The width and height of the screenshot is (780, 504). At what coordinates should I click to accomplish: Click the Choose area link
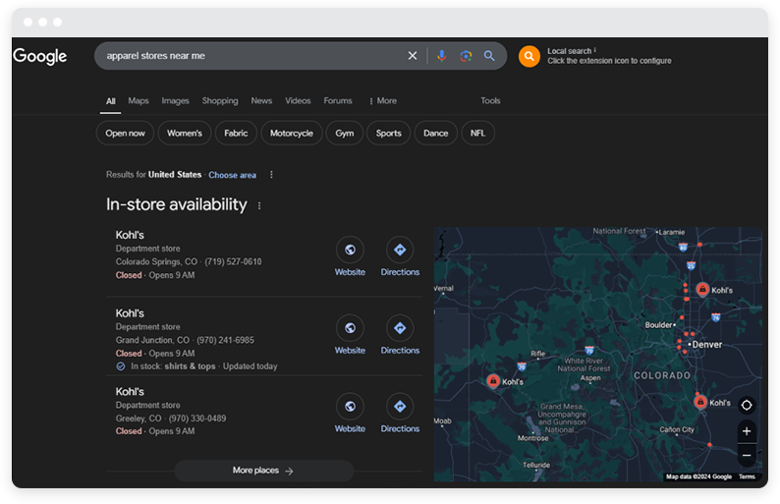pyautogui.click(x=232, y=175)
